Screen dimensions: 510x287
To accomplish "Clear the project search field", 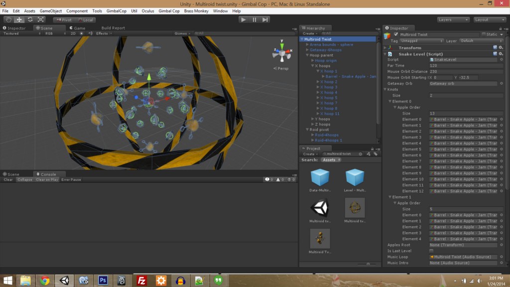I will click(361, 154).
